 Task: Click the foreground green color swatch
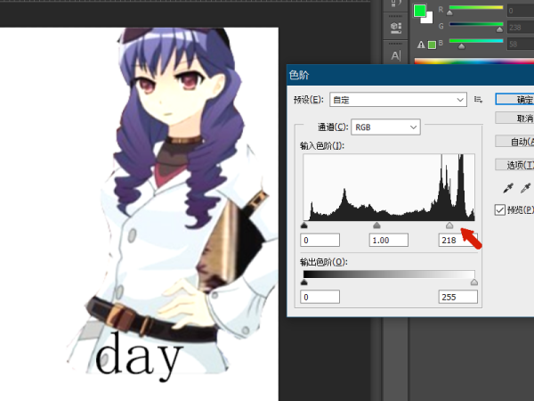pyautogui.click(x=419, y=11)
